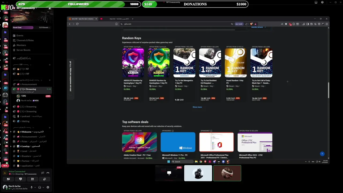
Task: Open ABSOLUTE Random key product
Action: (133, 73)
